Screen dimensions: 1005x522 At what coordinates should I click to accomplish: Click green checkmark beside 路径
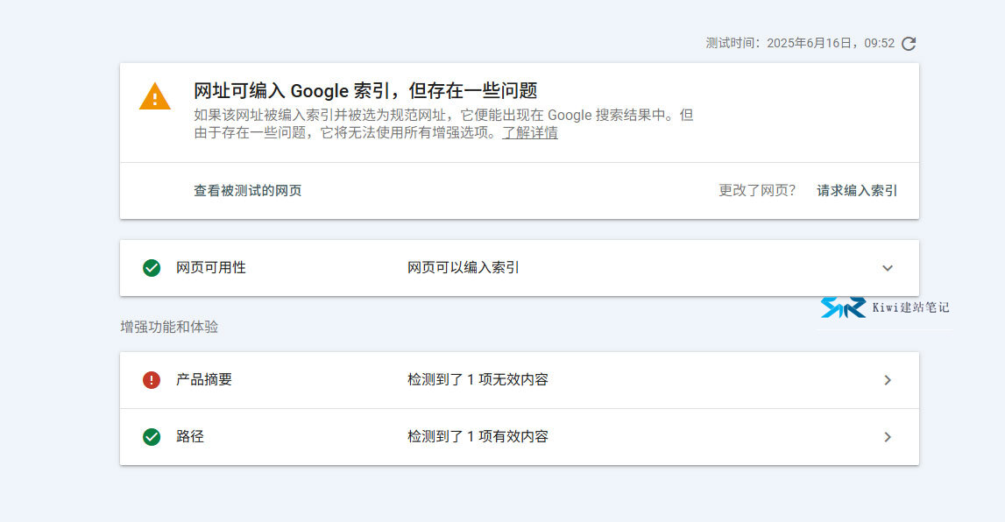coord(152,437)
